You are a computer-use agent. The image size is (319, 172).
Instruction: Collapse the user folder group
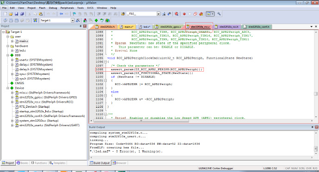pyautogui.click(x=8, y=37)
